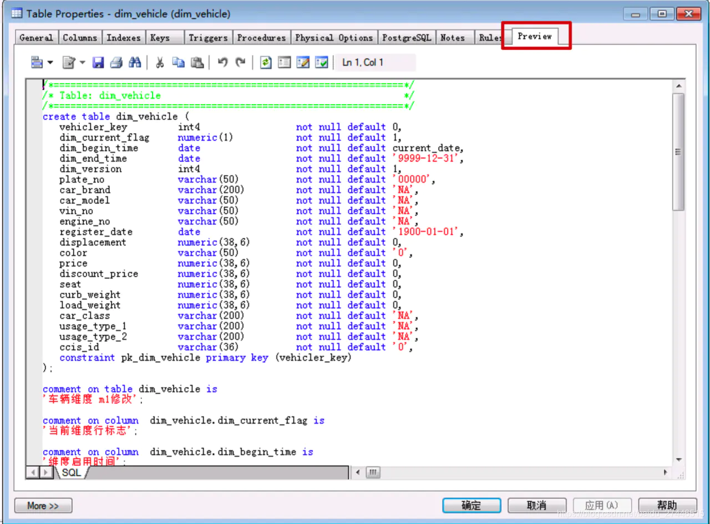This screenshot has width=710, height=524.
Task: Confirm with the 确定 button
Action: coord(471,506)
